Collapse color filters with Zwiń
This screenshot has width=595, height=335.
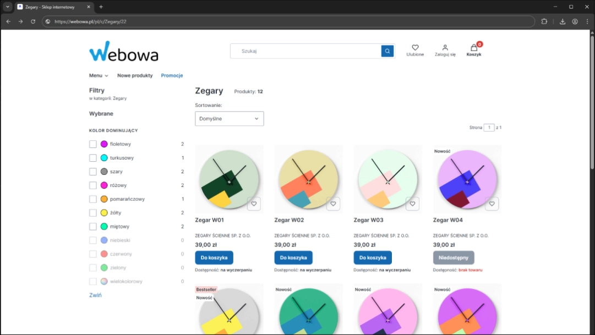pos(95,295)
